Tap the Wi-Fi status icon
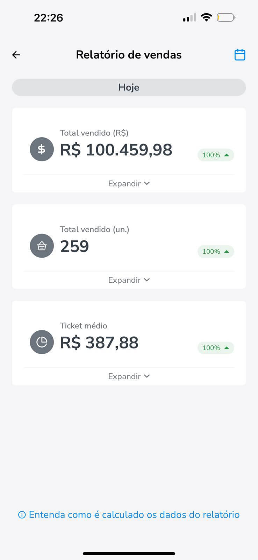Viewport: 258px width, 560px height. point(207,17)
